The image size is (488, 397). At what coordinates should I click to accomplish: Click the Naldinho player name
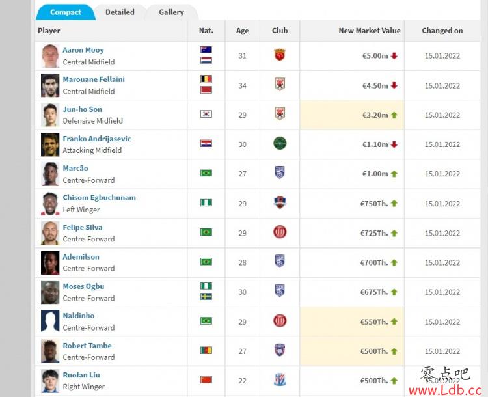click(x=79, y=316)
